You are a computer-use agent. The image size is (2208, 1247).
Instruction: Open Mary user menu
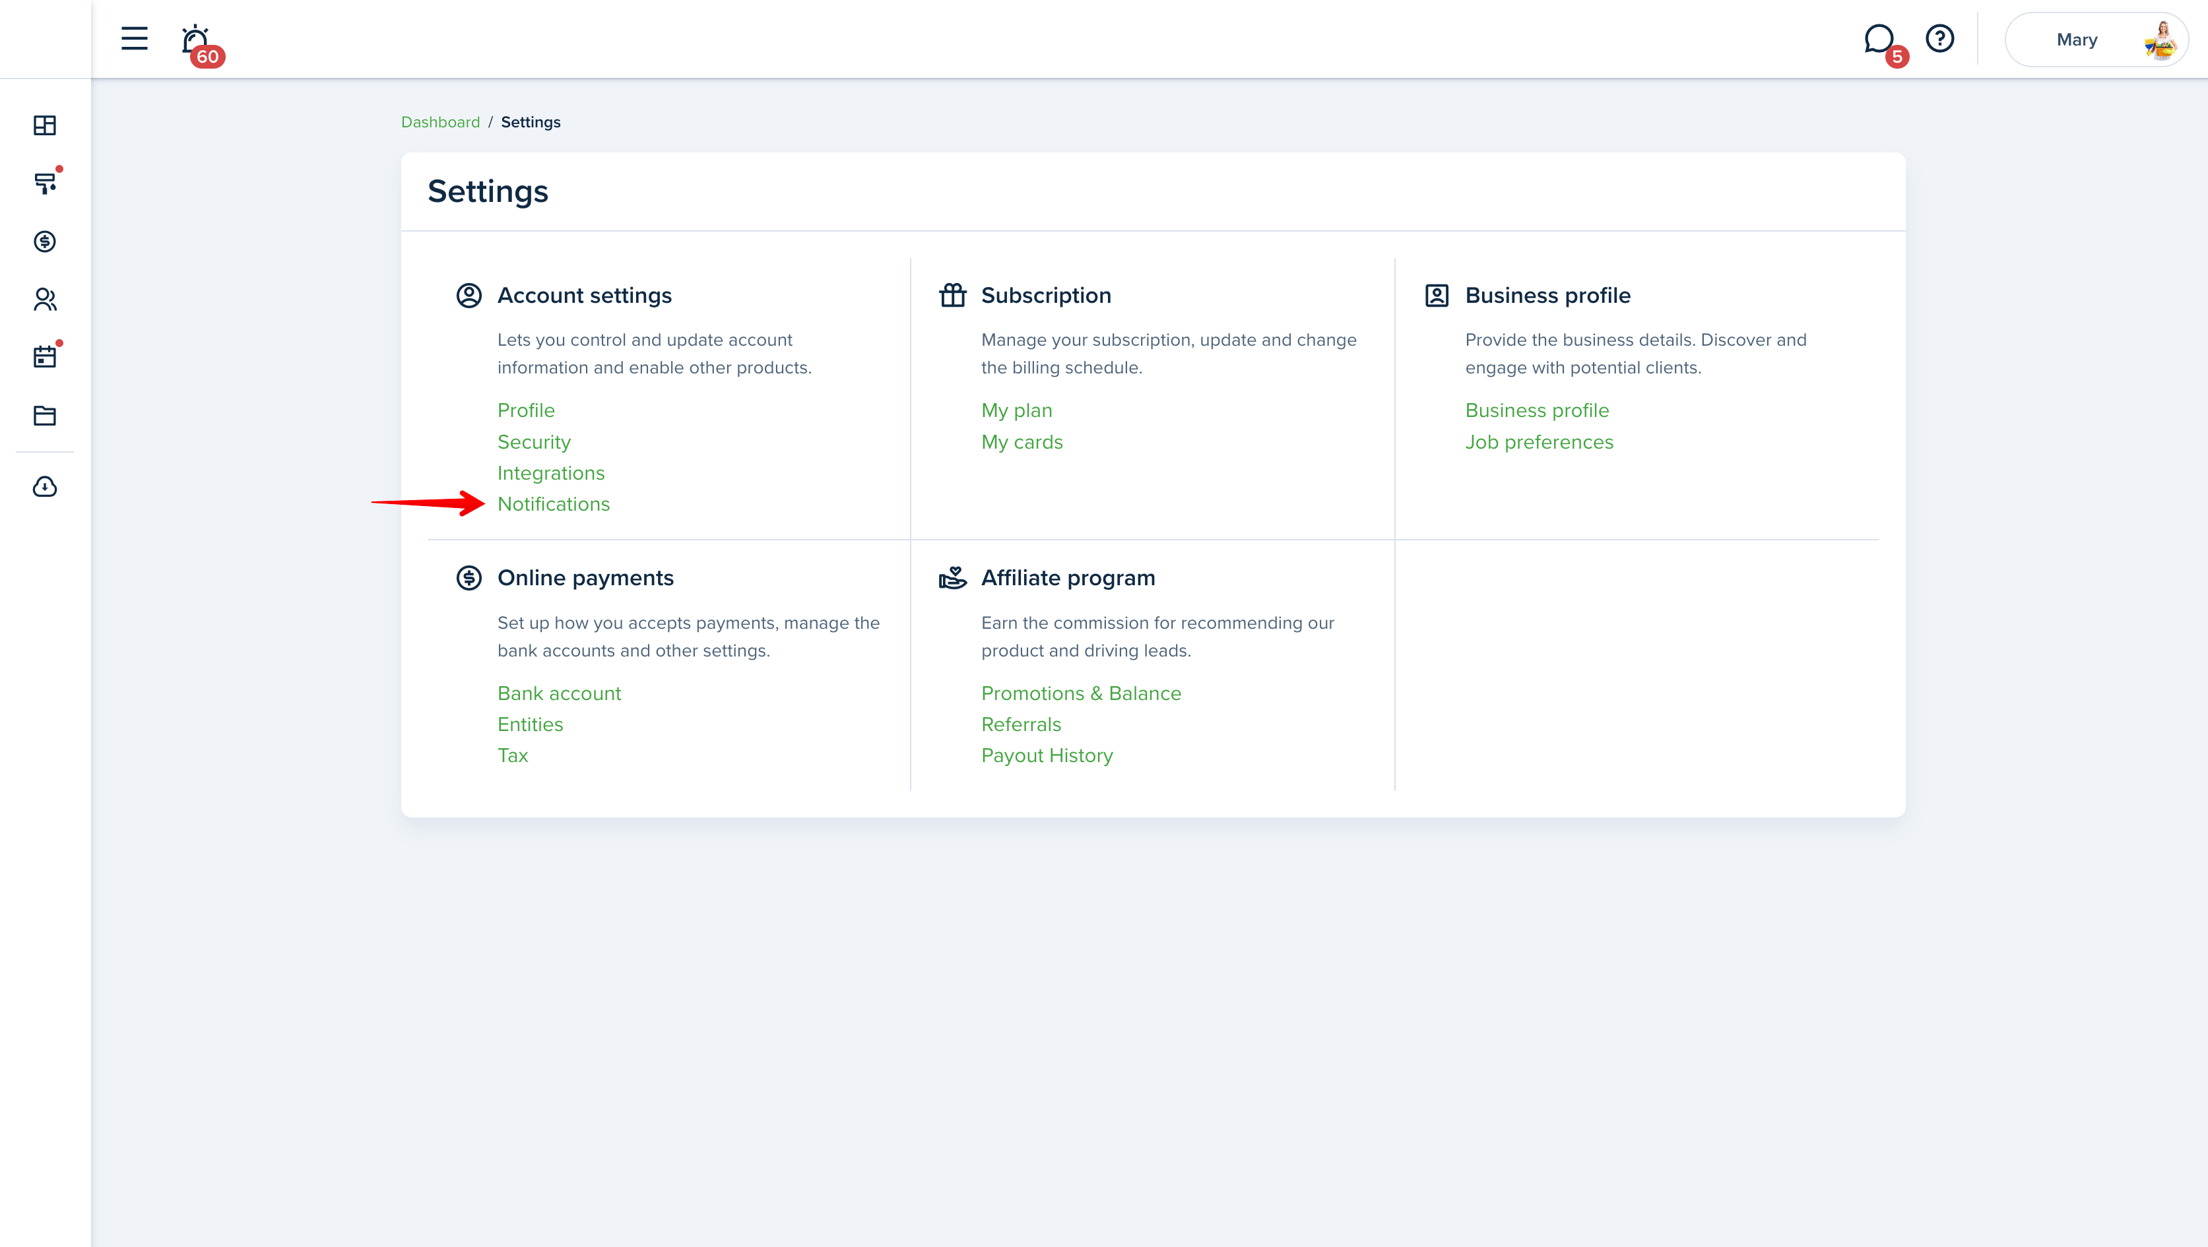tap(2096, 40)
